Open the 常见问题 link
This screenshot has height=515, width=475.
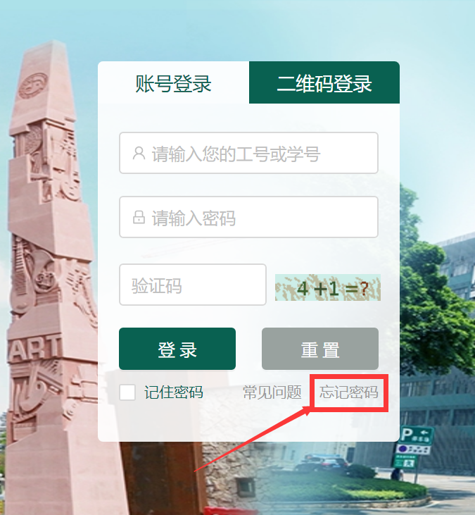tap(272, 392)
